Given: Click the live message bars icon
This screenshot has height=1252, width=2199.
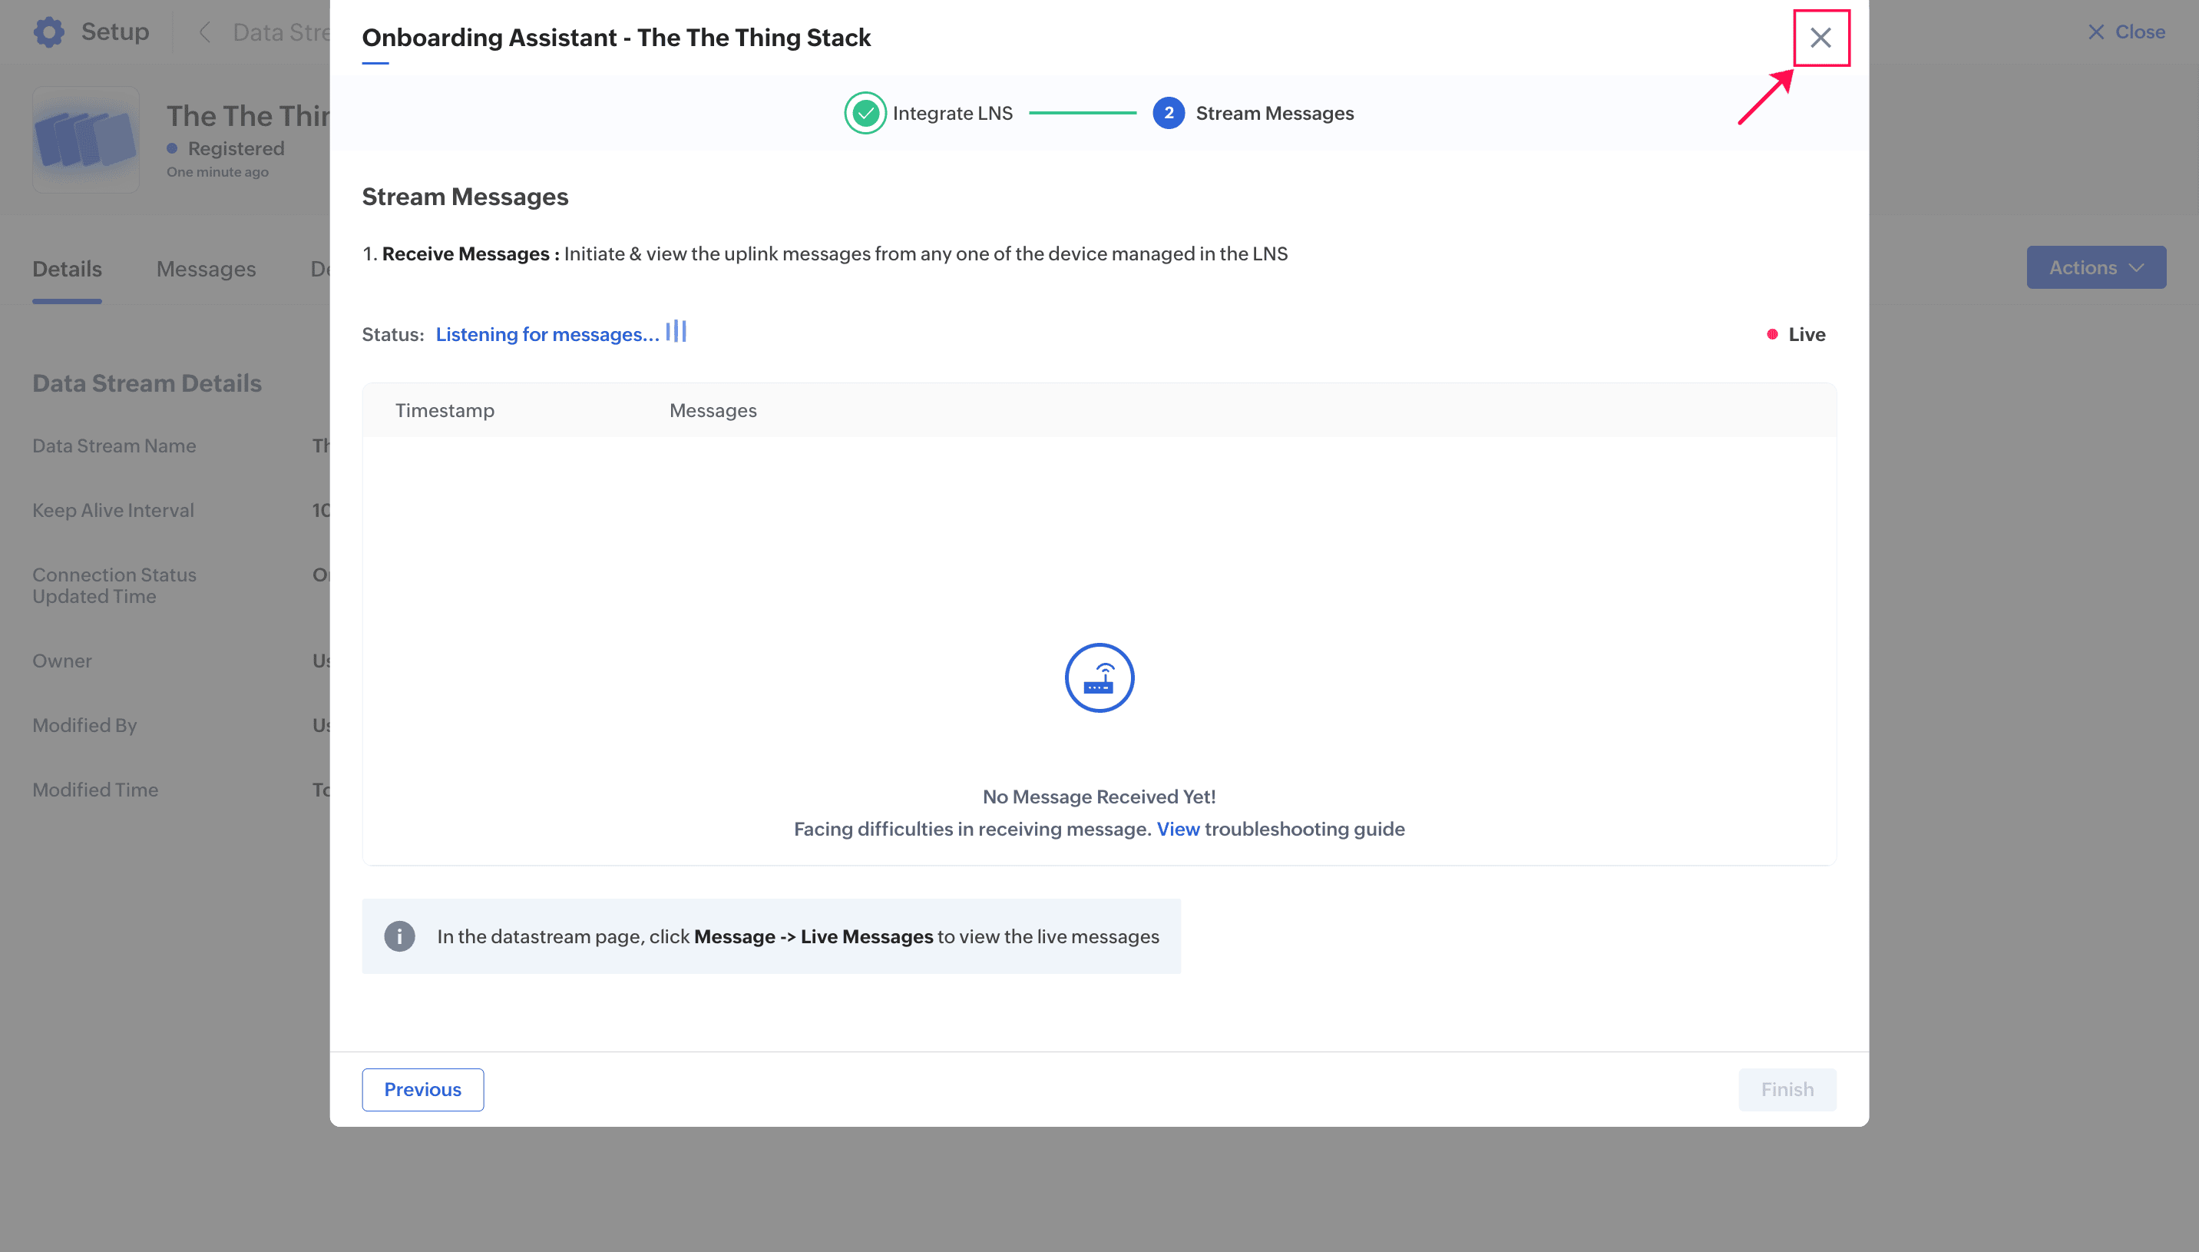Looking at the screenshot, I should click(x=676, y=331).
